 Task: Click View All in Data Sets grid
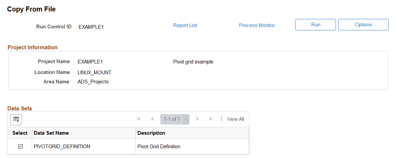235,119
